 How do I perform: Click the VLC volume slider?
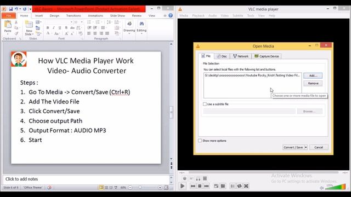(335, 187)
